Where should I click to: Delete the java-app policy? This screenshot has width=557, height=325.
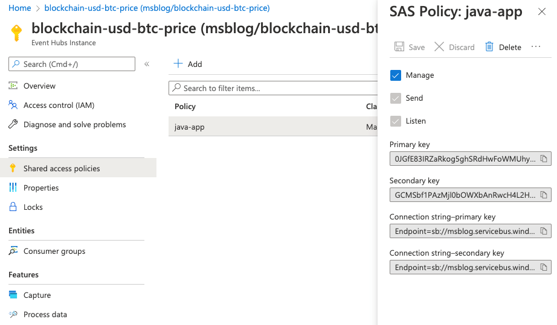503,47
